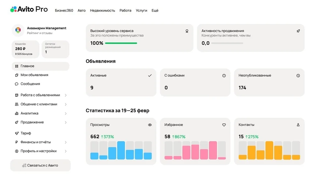Click the medal icon in service level card
This screenshot has height=183, width=311.
point(187,31)
